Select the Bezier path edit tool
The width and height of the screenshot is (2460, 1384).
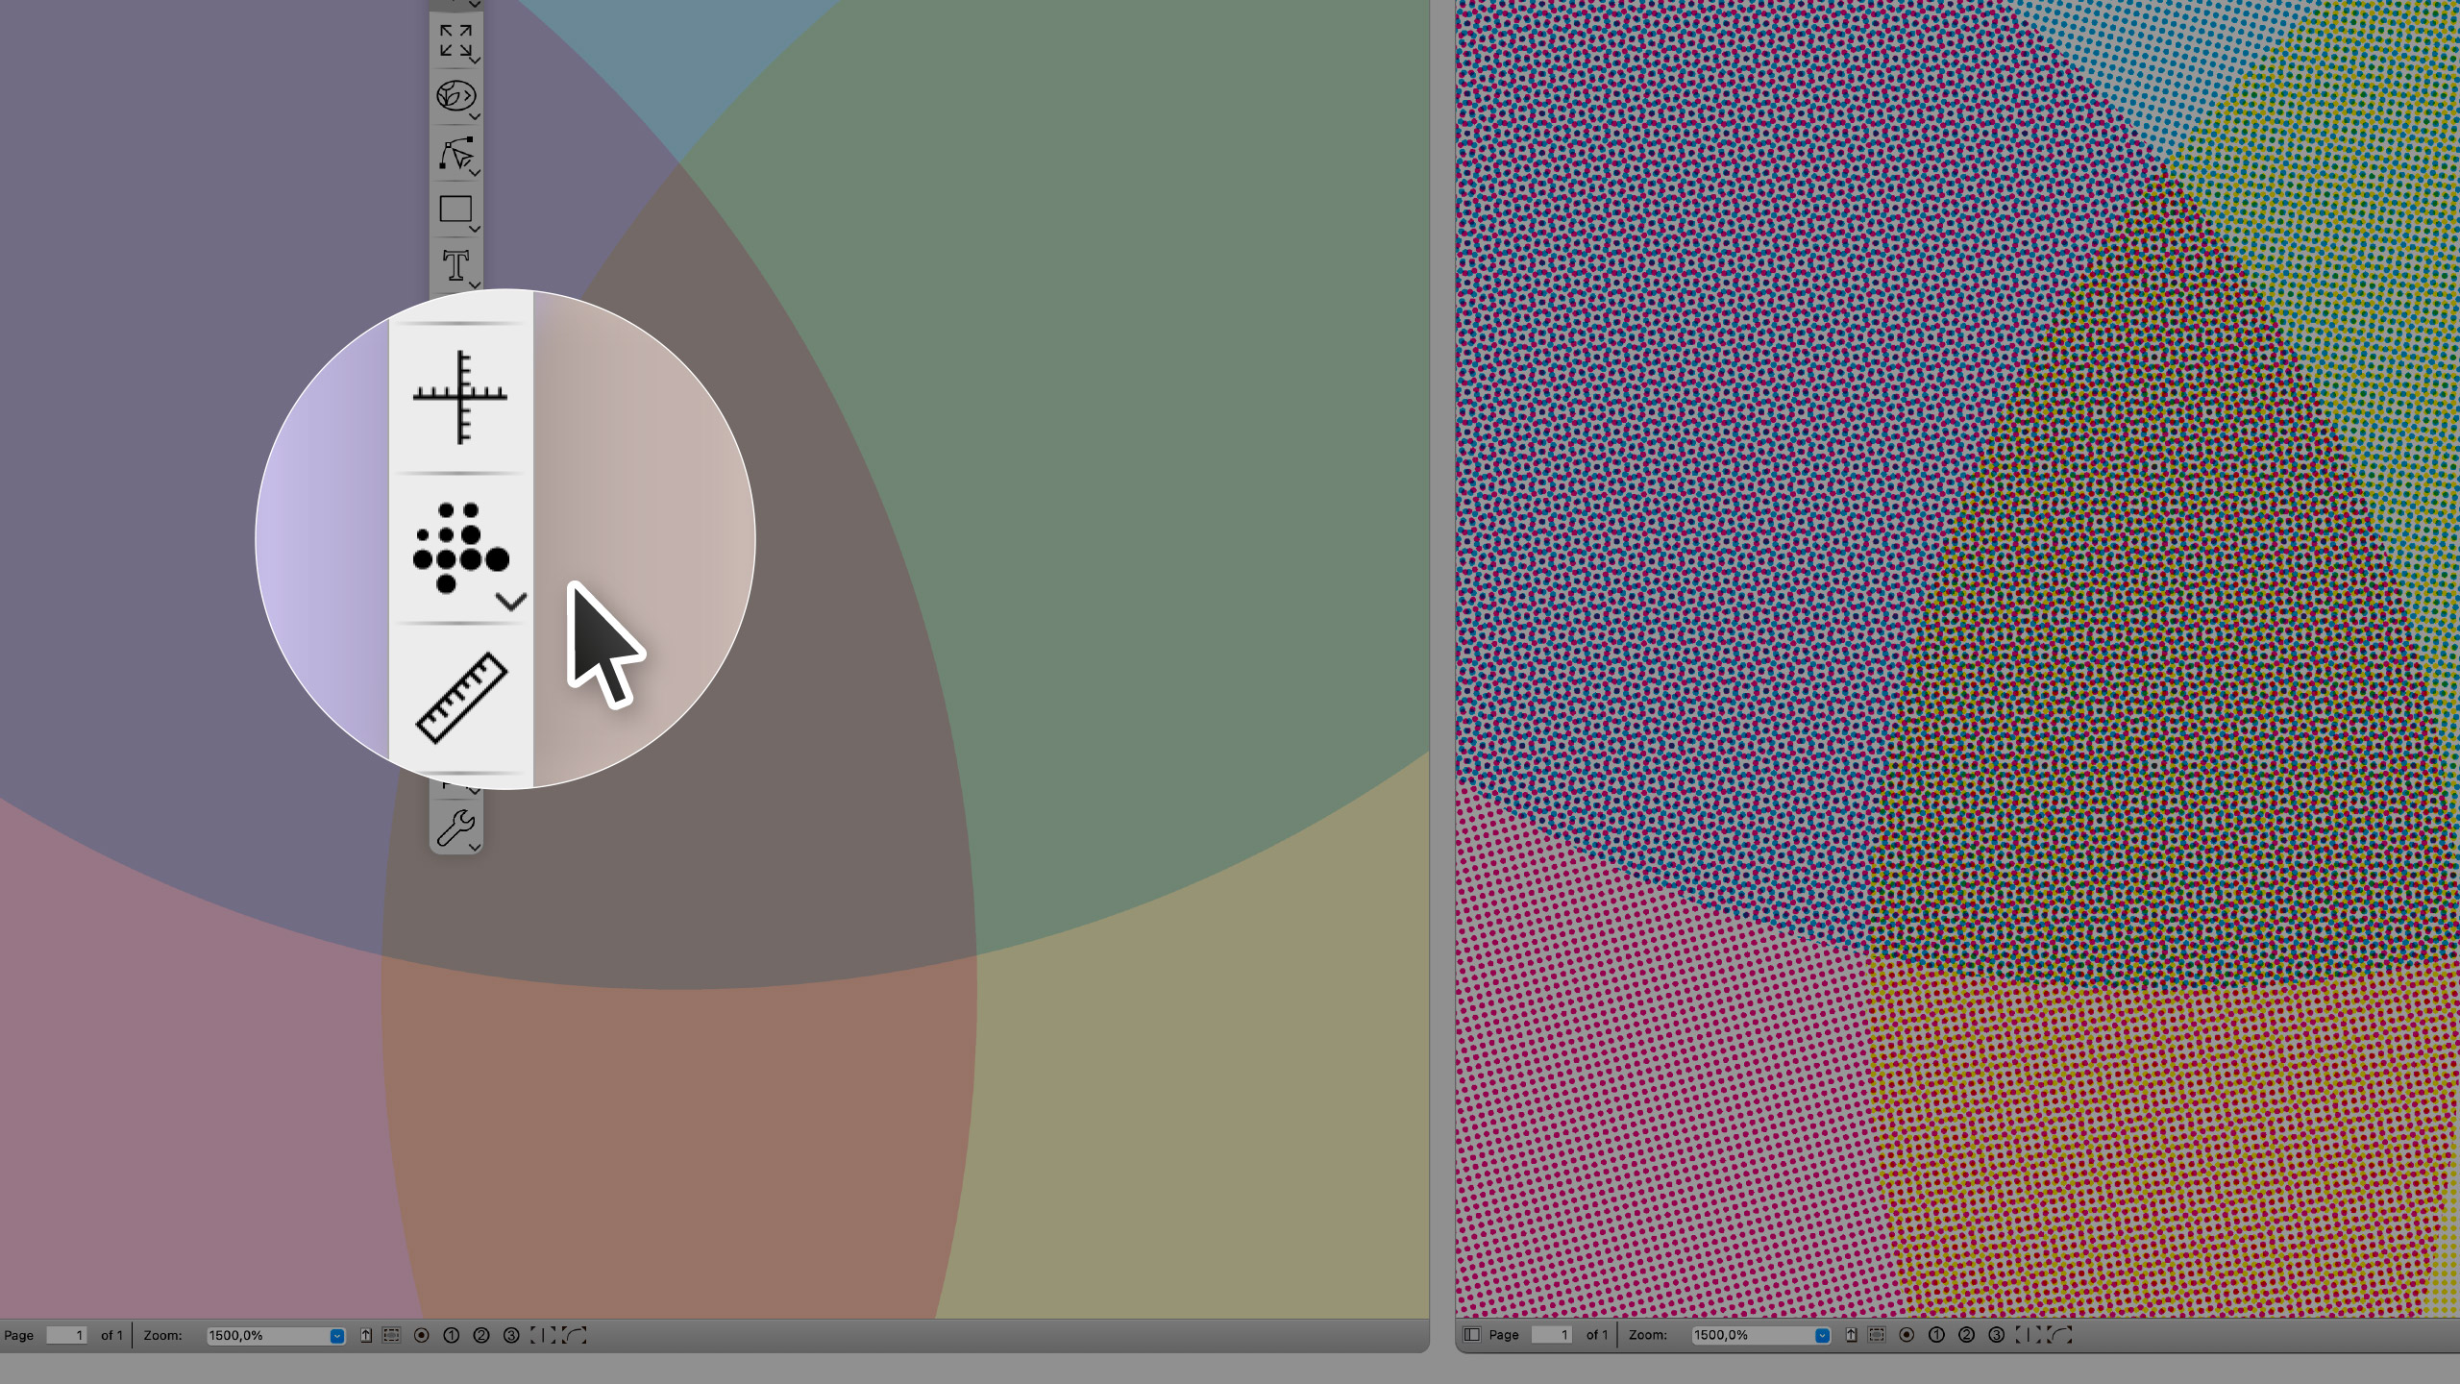click(455, 154)
